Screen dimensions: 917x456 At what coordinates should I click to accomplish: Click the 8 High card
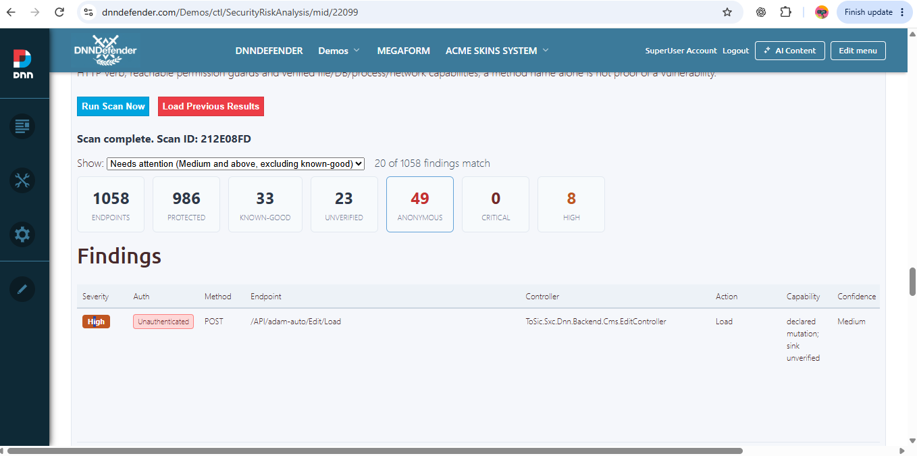click(571, 204)
